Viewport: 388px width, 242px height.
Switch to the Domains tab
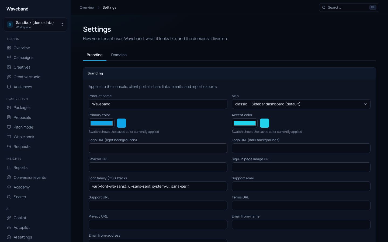(x=119, y=55)
